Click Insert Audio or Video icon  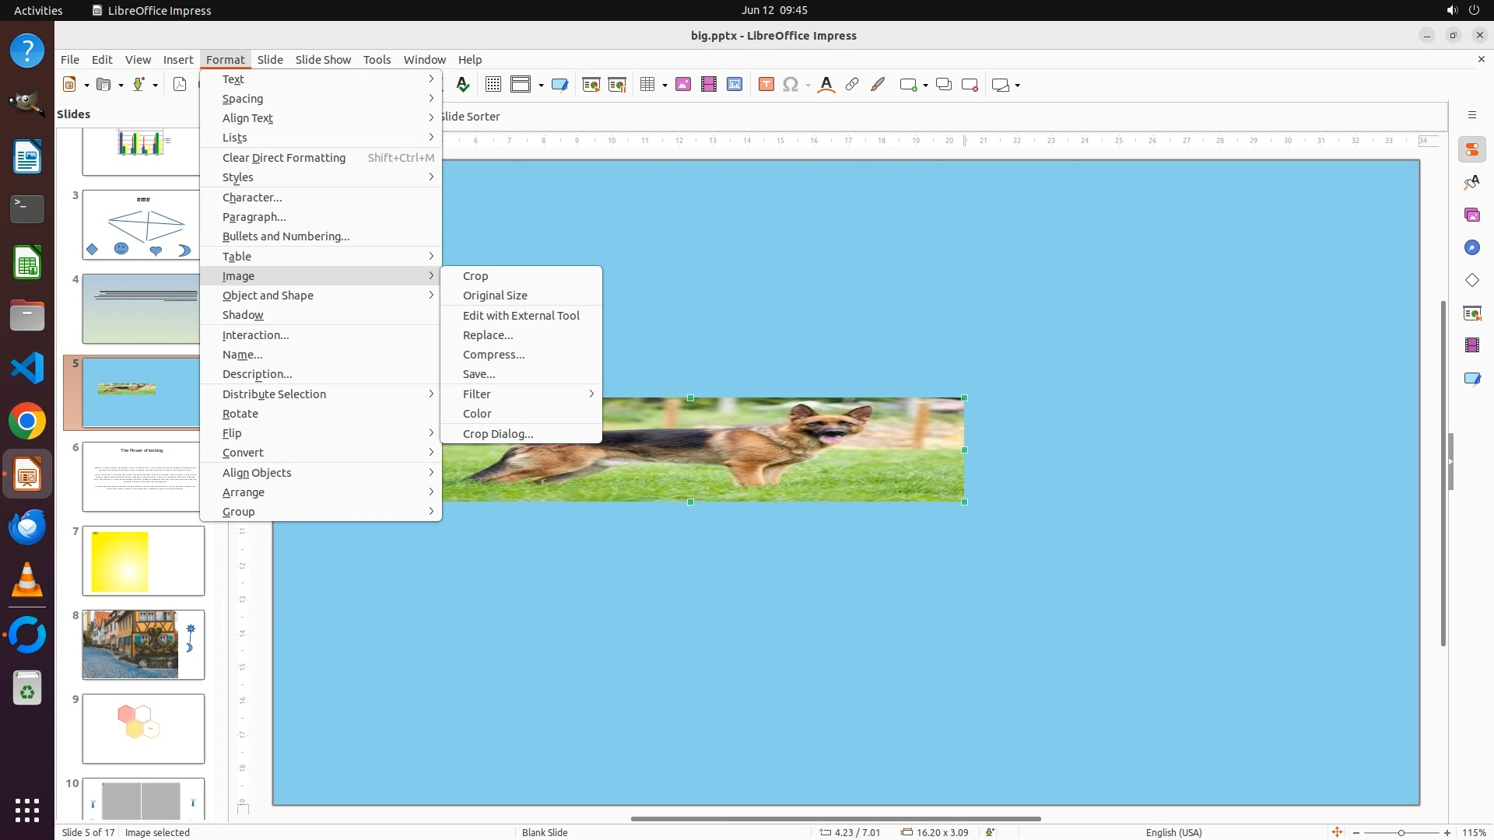[709, 85]
